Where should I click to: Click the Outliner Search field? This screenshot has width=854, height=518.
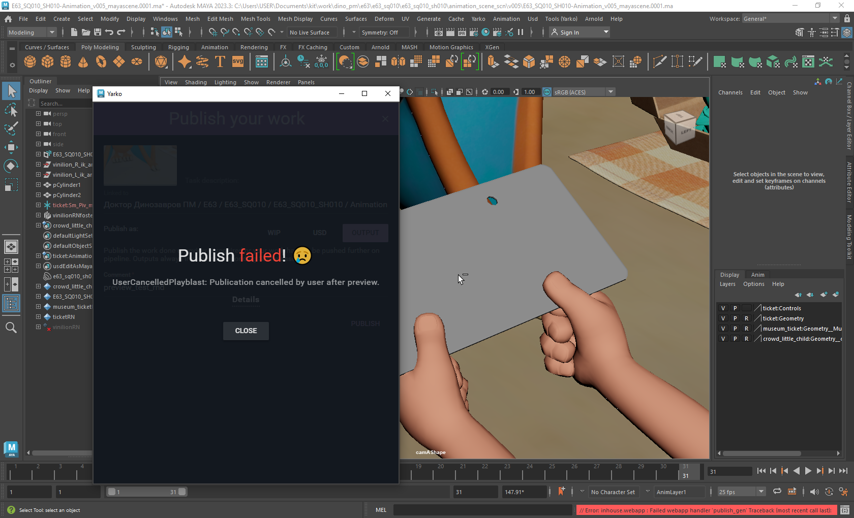(x=65, y=103)
